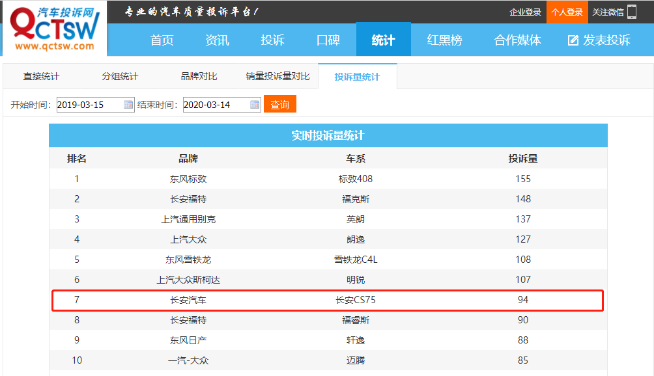Image resolution: width=654 pixels, height=376 pixels.
Task: Open calendar picker for end date
Action: point(255,105)
